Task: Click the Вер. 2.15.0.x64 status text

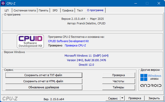Action: pyautogui.click(x=54, y=99)
